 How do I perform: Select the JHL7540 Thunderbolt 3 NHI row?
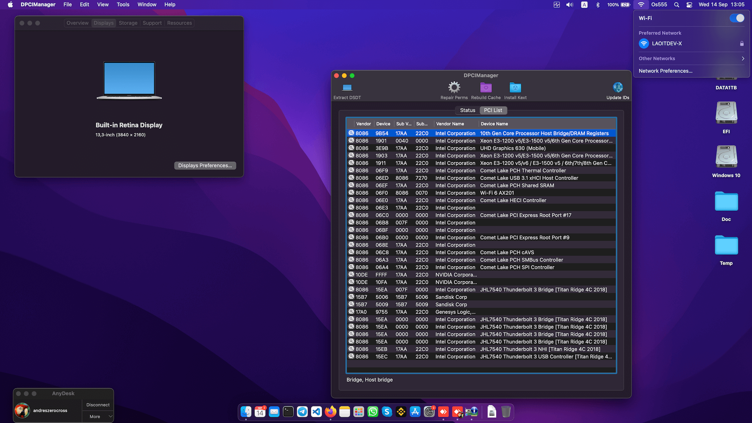(481, 349)
